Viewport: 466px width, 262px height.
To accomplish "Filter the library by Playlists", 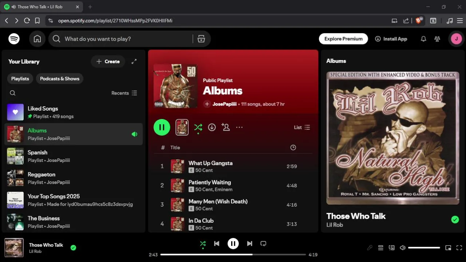I will pyautogui.click(x=20, y=79).
